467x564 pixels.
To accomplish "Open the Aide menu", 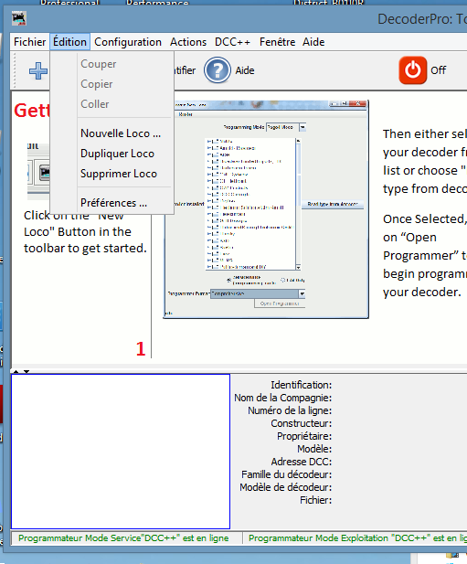I will pyautogui.click(x=313, y=42).
